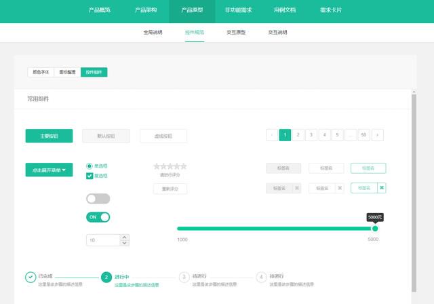
Task: Remove the white tag via its X
Action: click(340, 188)
